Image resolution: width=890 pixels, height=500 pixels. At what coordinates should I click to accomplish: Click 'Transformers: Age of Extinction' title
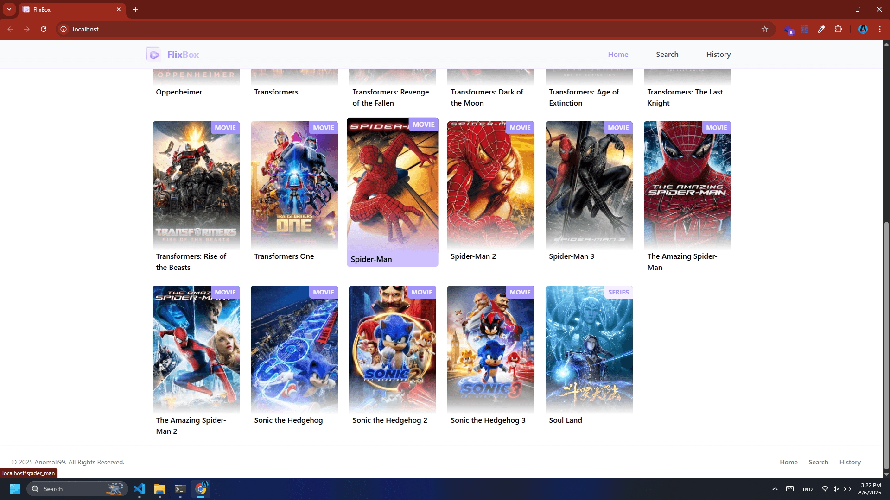(584, 97)
